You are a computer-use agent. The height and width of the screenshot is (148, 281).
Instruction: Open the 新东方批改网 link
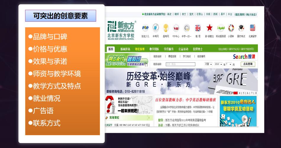pos(247,49)
